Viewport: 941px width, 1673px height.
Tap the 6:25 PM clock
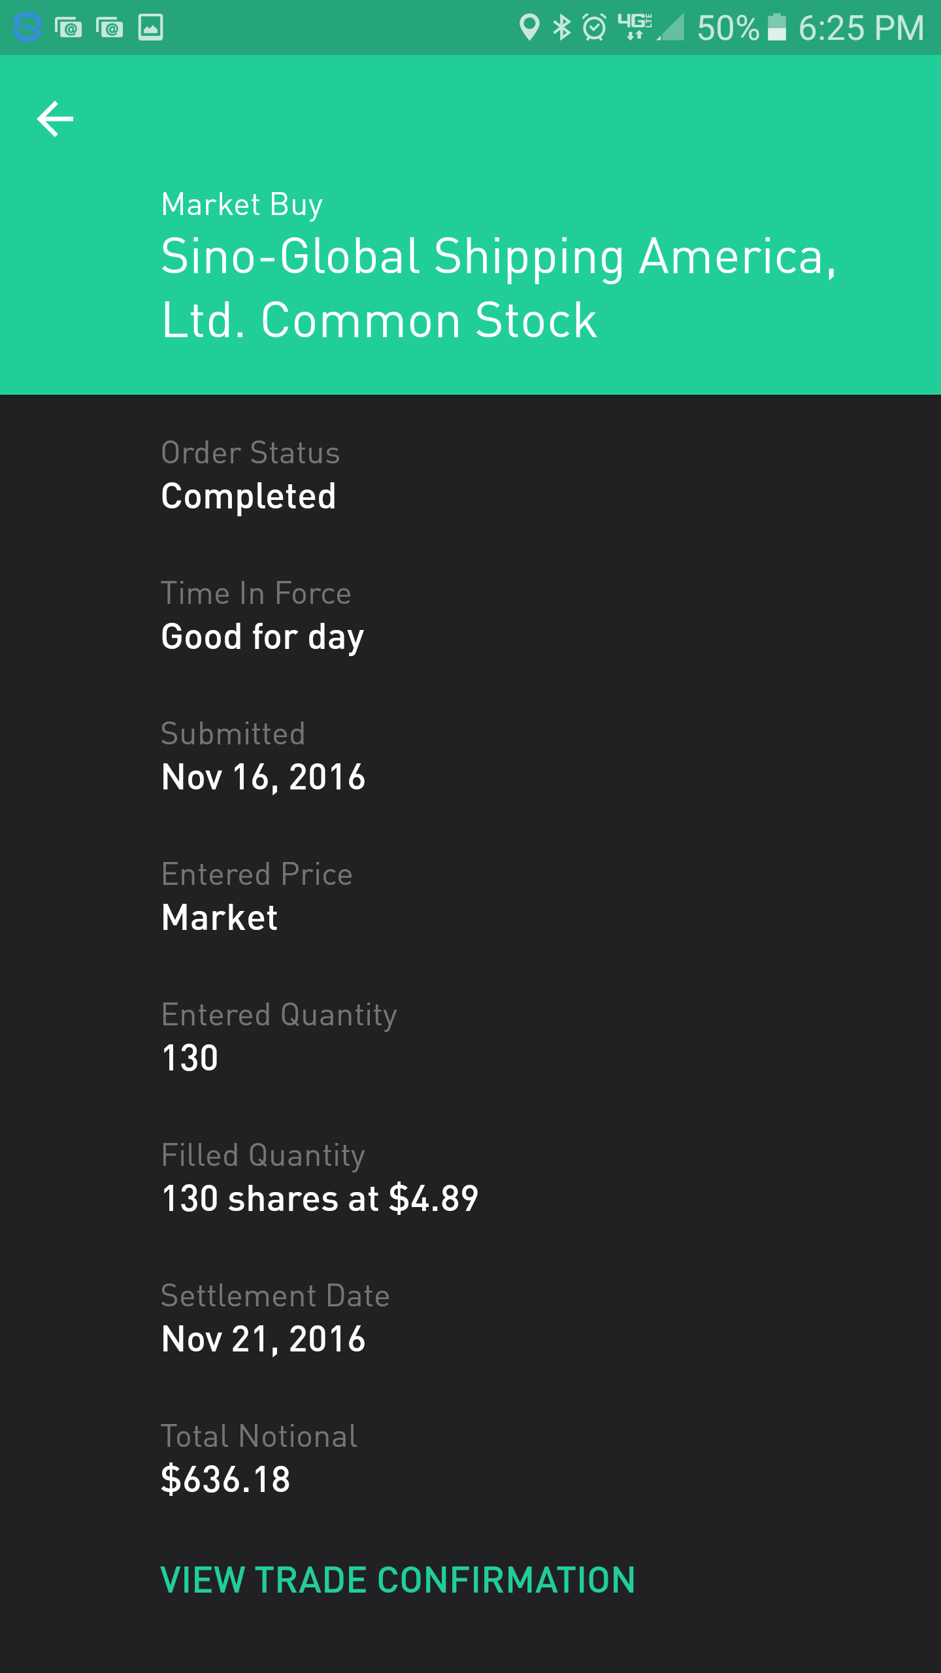tap(861, 27)
